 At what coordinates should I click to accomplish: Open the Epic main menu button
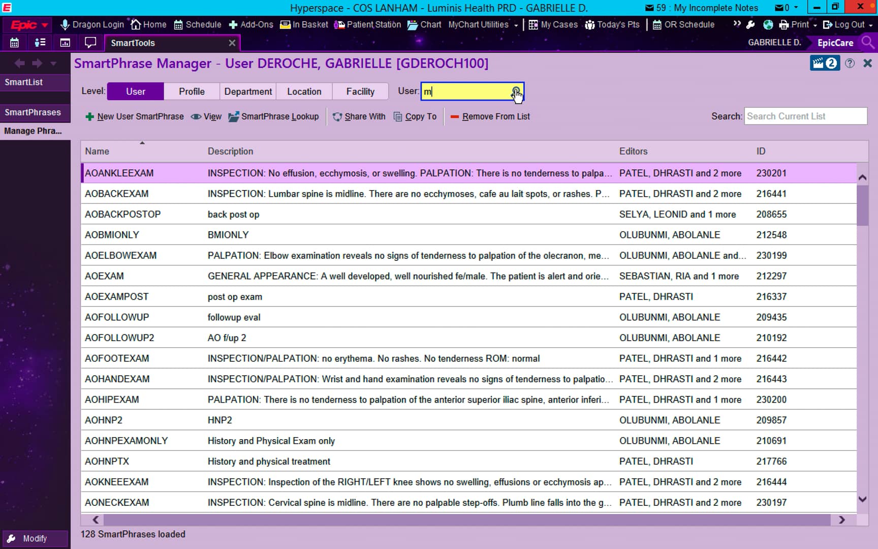click(x=28, y=24)
